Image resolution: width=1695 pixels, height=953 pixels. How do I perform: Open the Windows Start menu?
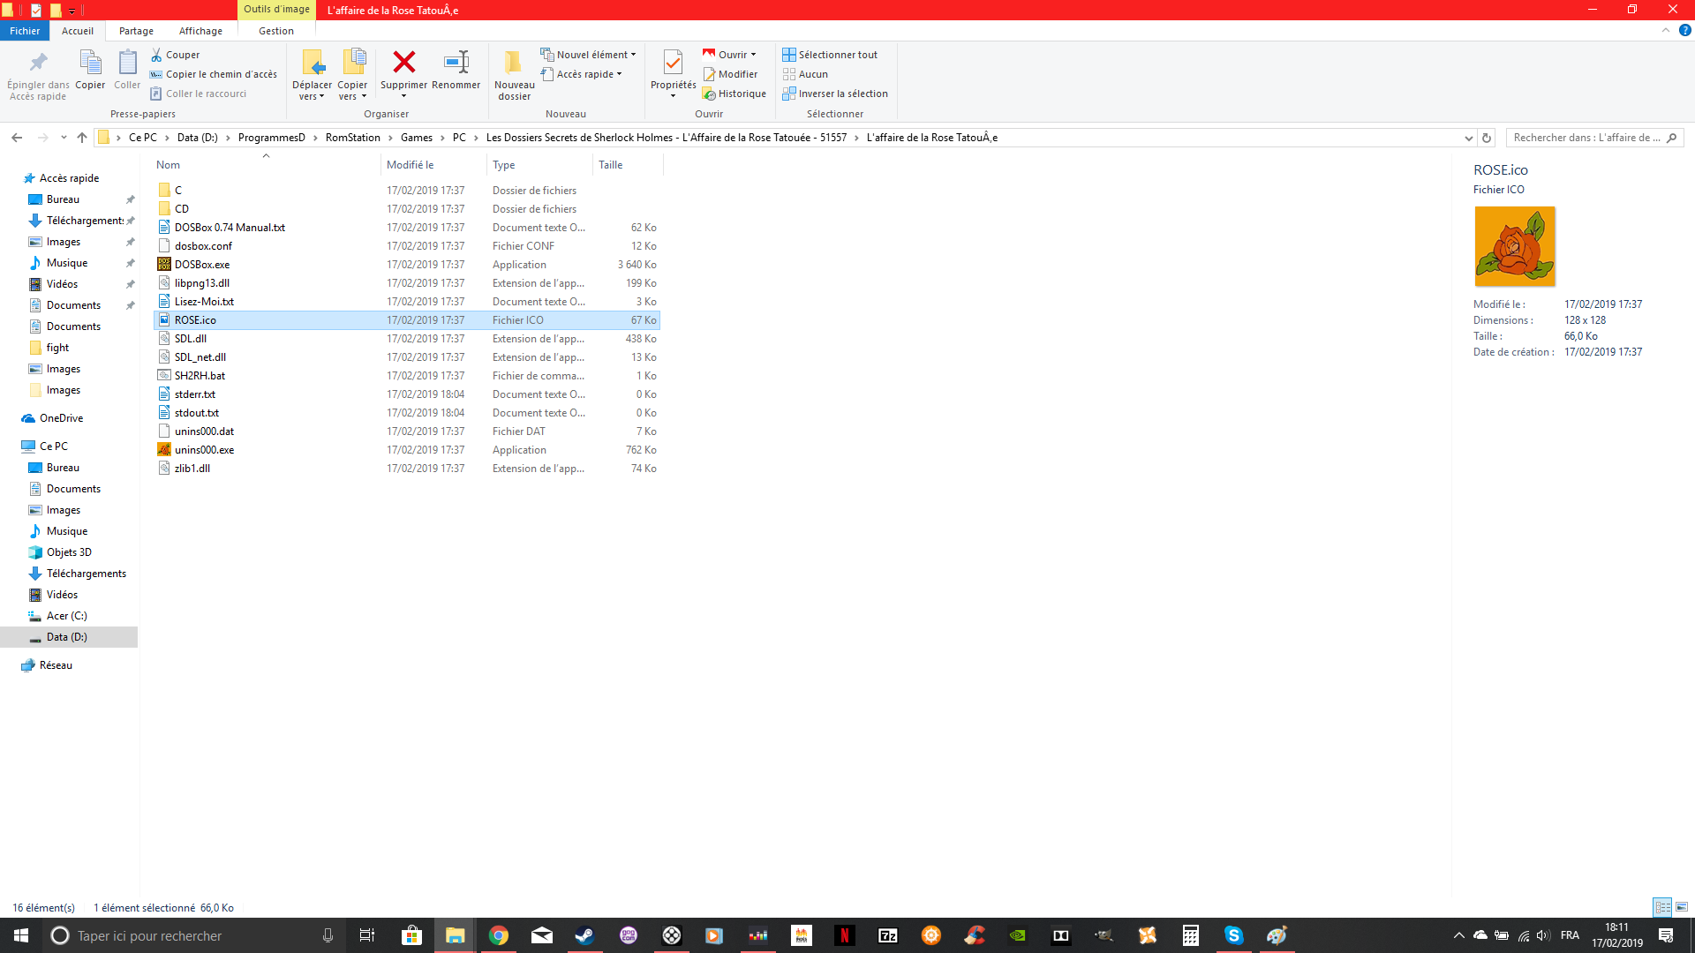pos(21,935)
